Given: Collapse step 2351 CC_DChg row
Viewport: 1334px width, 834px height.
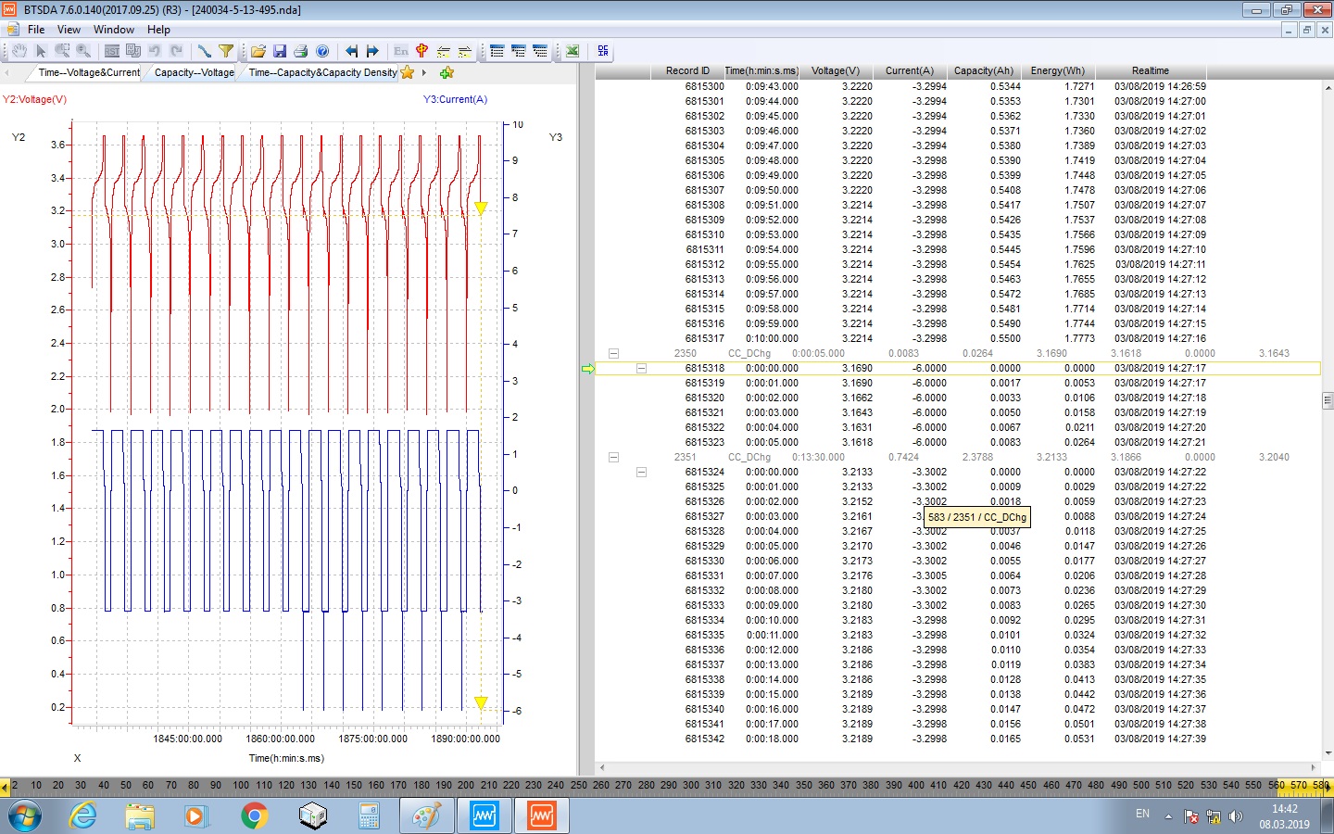Looking at the screenshot, I should point(613,457).
